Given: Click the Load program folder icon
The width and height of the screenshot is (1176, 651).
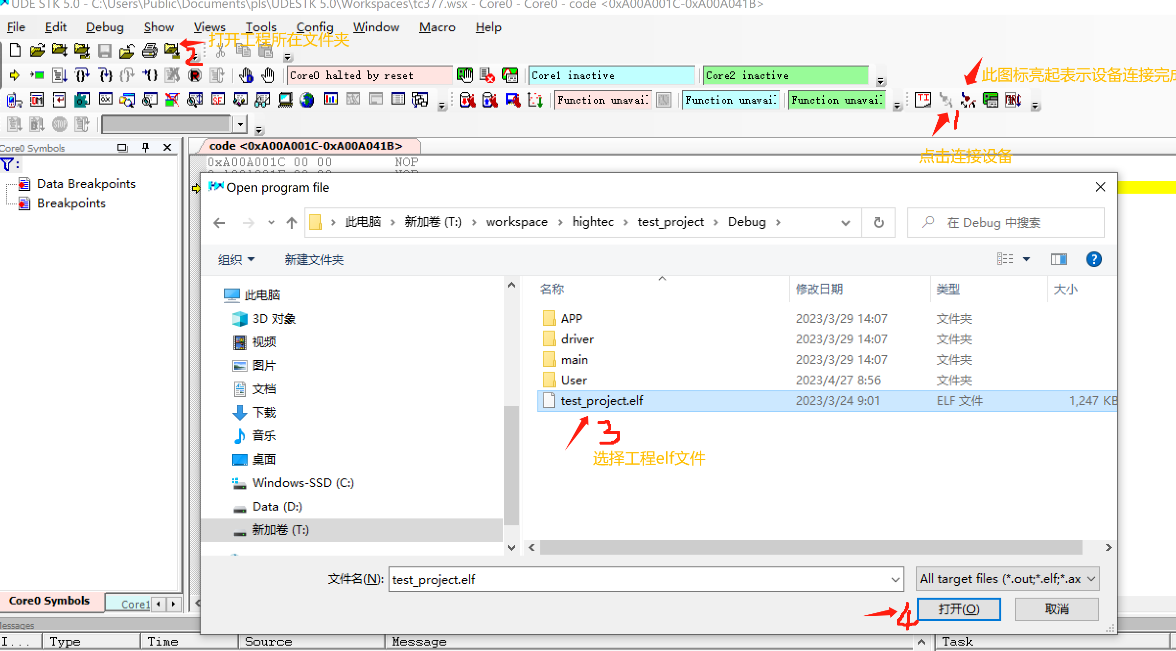Looking at the screenshot, I should click(172, 50).
